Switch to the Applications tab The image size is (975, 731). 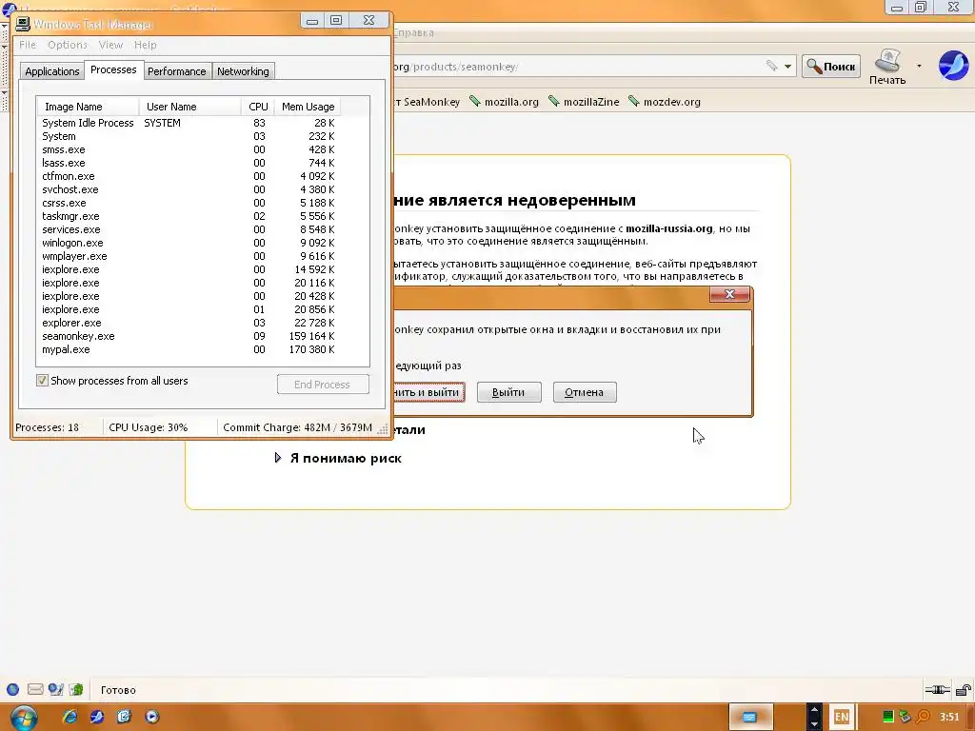point(52,70)
